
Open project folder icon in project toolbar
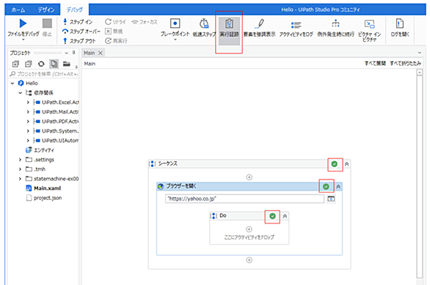click(66, 64)
